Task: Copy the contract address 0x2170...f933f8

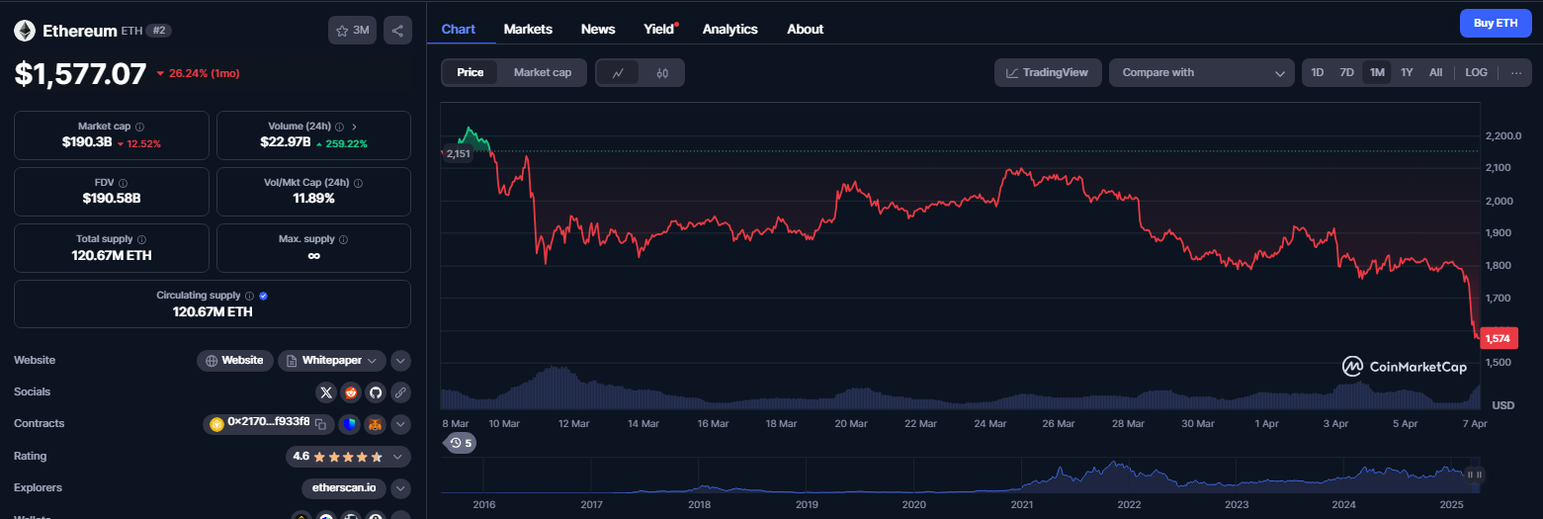Action: tap(320, 423)
